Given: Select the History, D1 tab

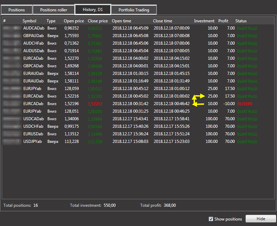Looking at the screenshot, I should click(x=93, y=10).
